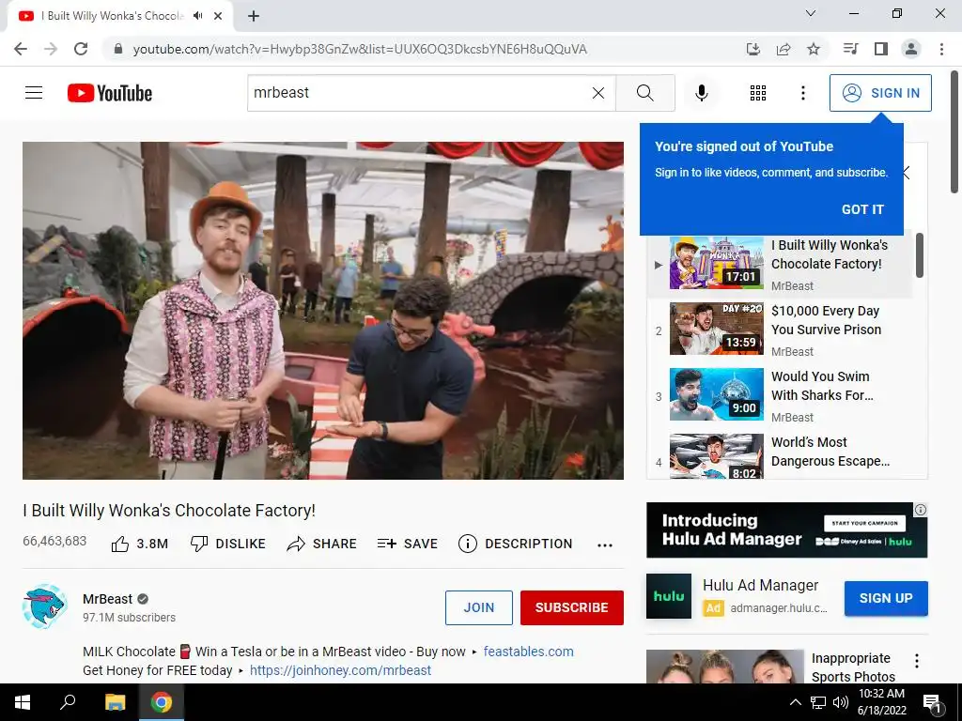
Task: Click the Hulu SIGN UP button
Action: click(x=886, y=598)
